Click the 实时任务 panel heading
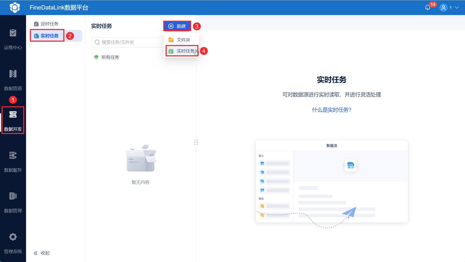 coord(102,26)
